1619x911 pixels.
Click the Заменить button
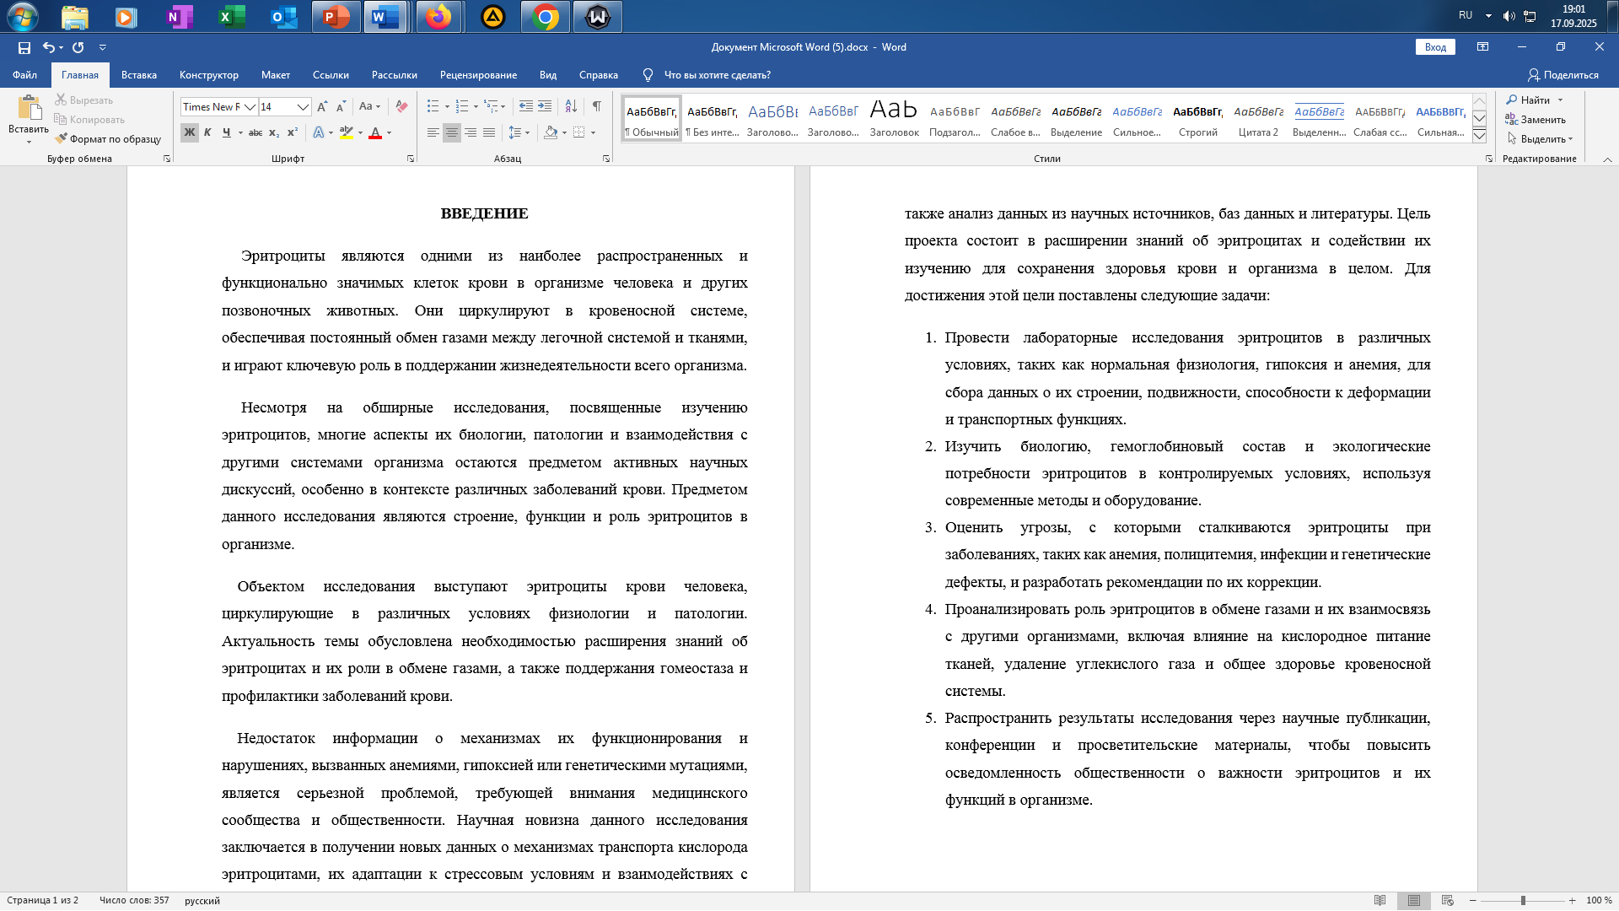(x=1536, y=120)
